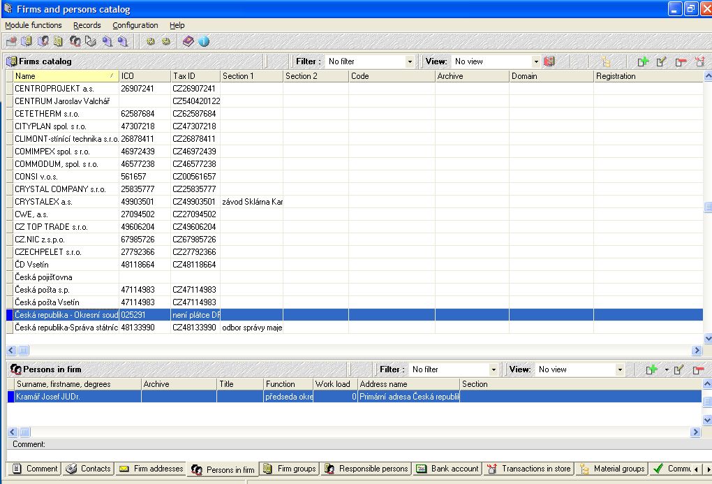This screenshot has width=712, height=484.
Task: Open the firms catalog book-and-building toolbar icon
Action: [x=27, y=41]
